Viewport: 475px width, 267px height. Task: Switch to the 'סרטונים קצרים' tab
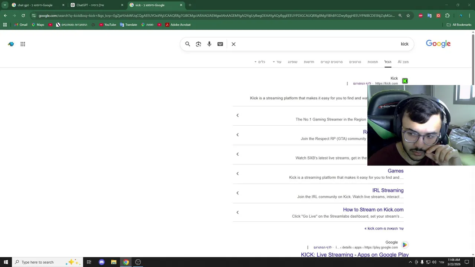click(x=332, y=62)
